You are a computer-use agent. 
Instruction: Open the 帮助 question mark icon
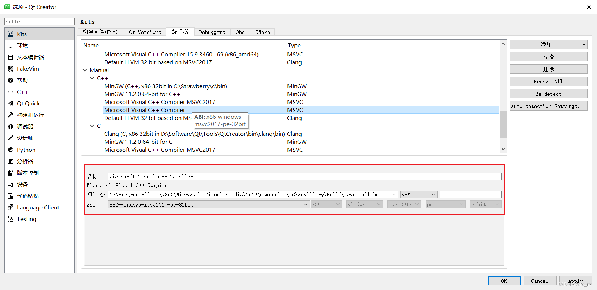pos(10,80)
